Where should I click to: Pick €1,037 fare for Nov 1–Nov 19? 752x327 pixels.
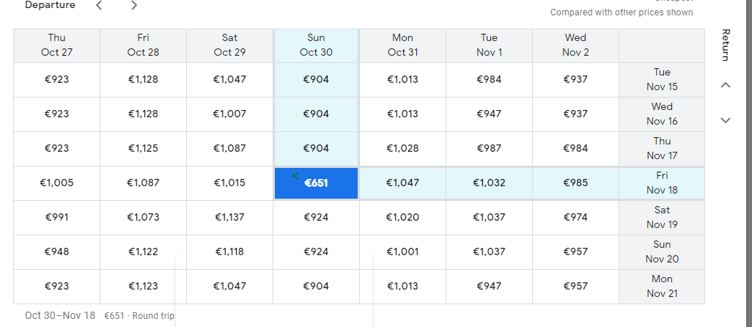coord(489,217)
